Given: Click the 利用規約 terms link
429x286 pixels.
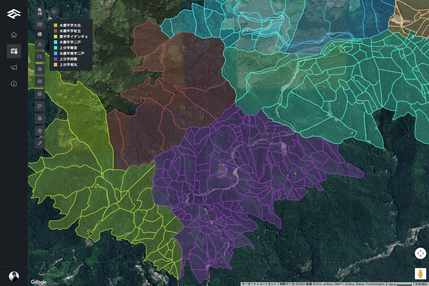Looking at the screenshot, I should coord(421,284).
